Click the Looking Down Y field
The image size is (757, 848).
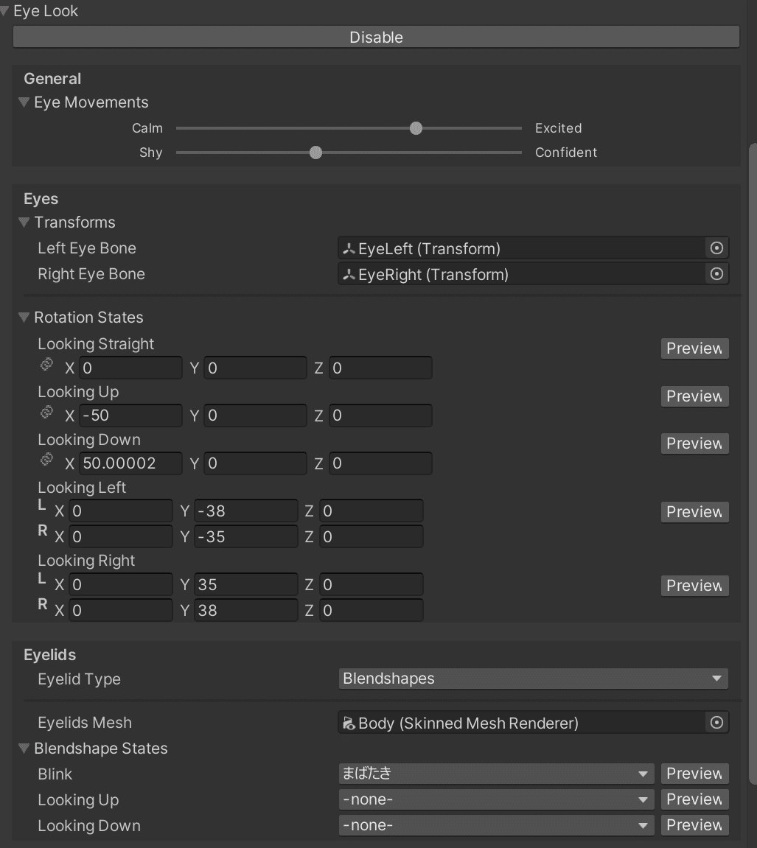[x=255, y=463]
